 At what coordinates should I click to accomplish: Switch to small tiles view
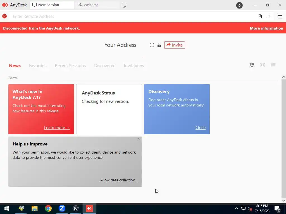tap(263, 65)
